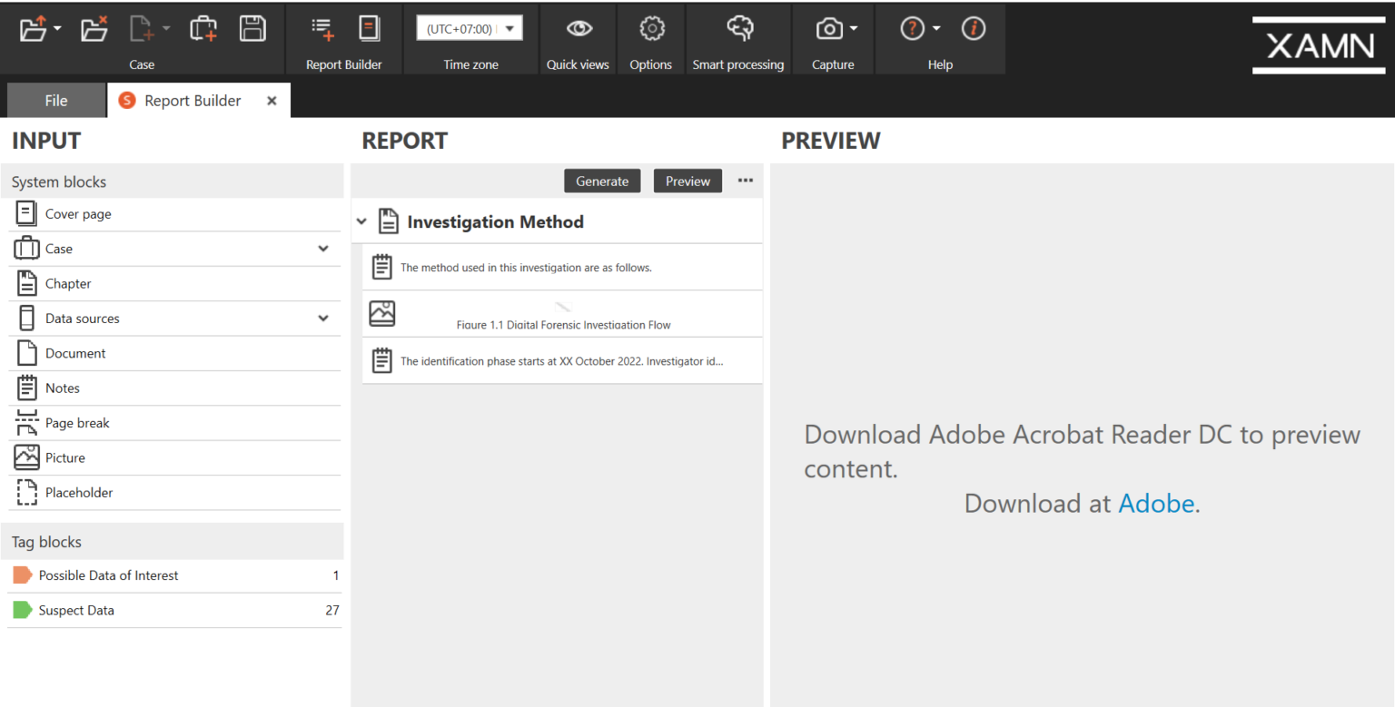
Task: Open the report options ellipsis menu
Action: click(745, 181)
